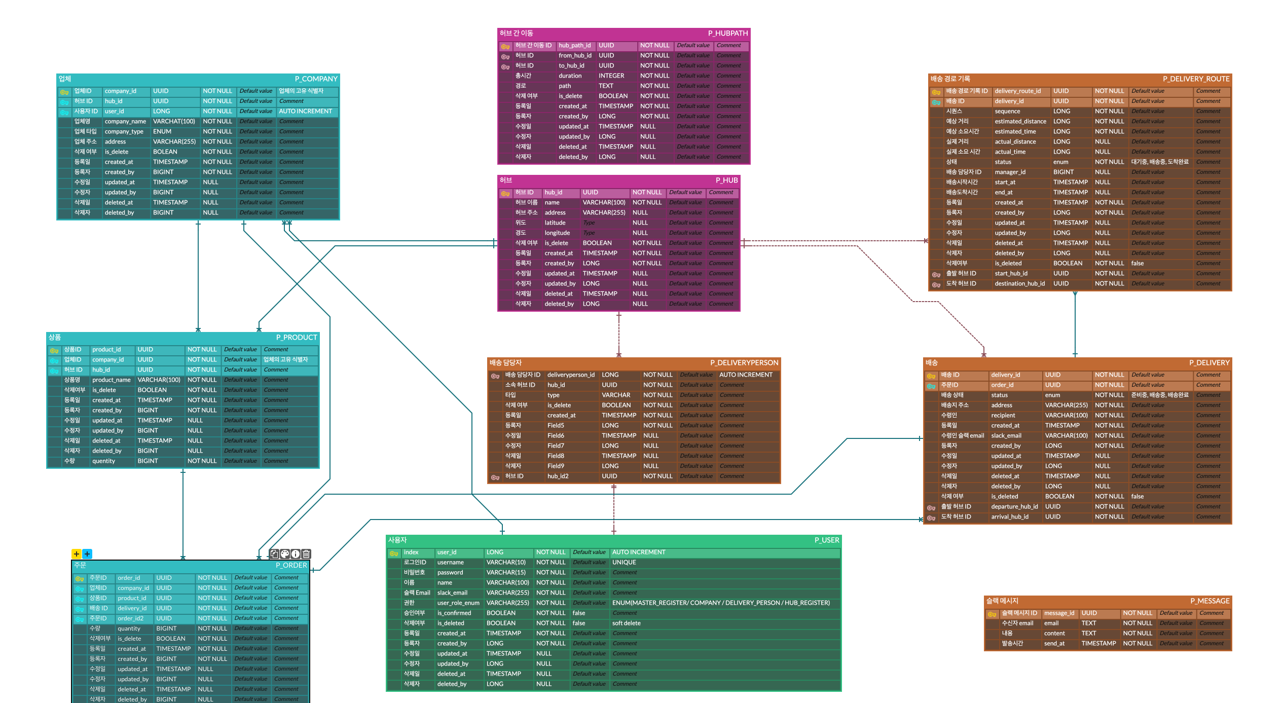The image size is (1283, 703).
Task: Click the blue plus add-column button
Action: click(87, 554)
